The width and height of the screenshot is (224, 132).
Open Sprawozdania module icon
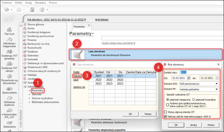pos(9,89)
